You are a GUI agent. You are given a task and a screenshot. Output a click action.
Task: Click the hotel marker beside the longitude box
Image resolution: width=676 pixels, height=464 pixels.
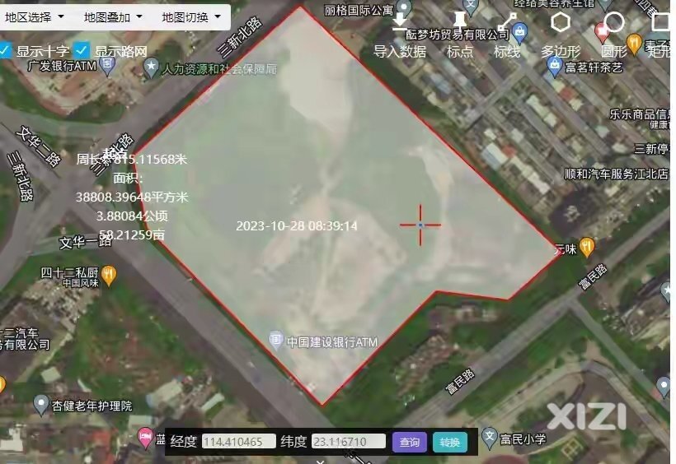click(145, 437)
